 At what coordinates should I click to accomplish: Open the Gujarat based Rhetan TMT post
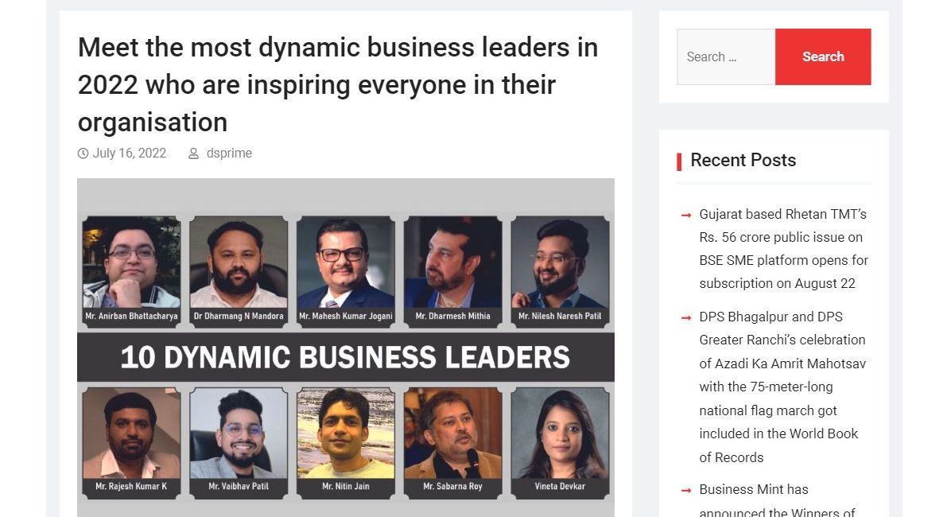coord(783,249)
